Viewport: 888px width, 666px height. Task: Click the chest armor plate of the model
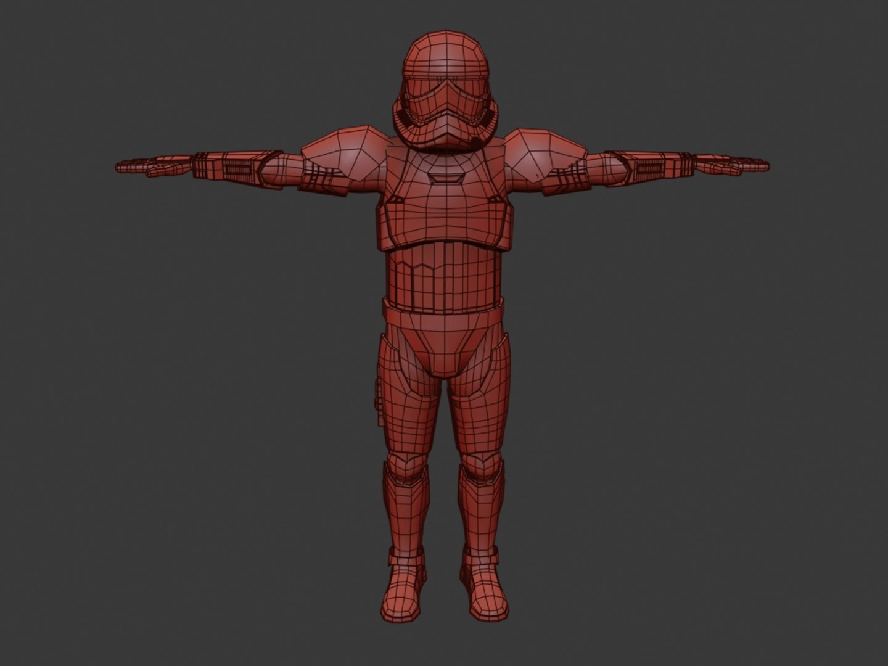tap(443, 197)
